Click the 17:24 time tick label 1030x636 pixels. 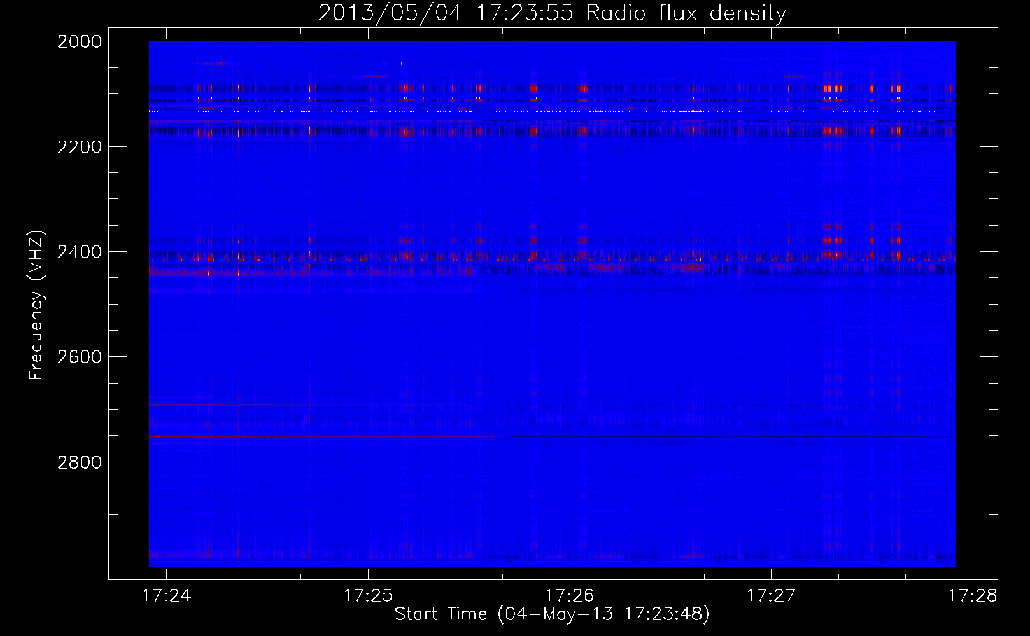166,595
